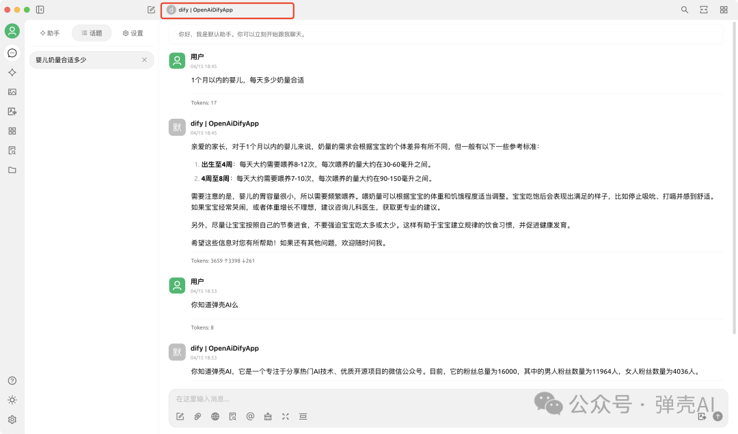
Task: Click the paragraph starting 亲爱的家长
Action: coord(365,147)
